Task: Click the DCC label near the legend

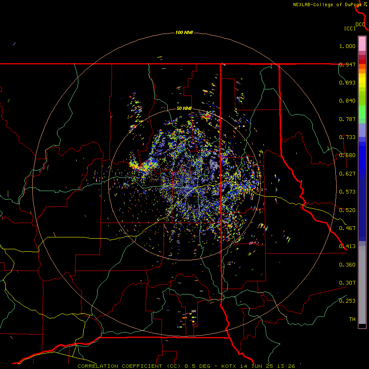Action: 360,25
